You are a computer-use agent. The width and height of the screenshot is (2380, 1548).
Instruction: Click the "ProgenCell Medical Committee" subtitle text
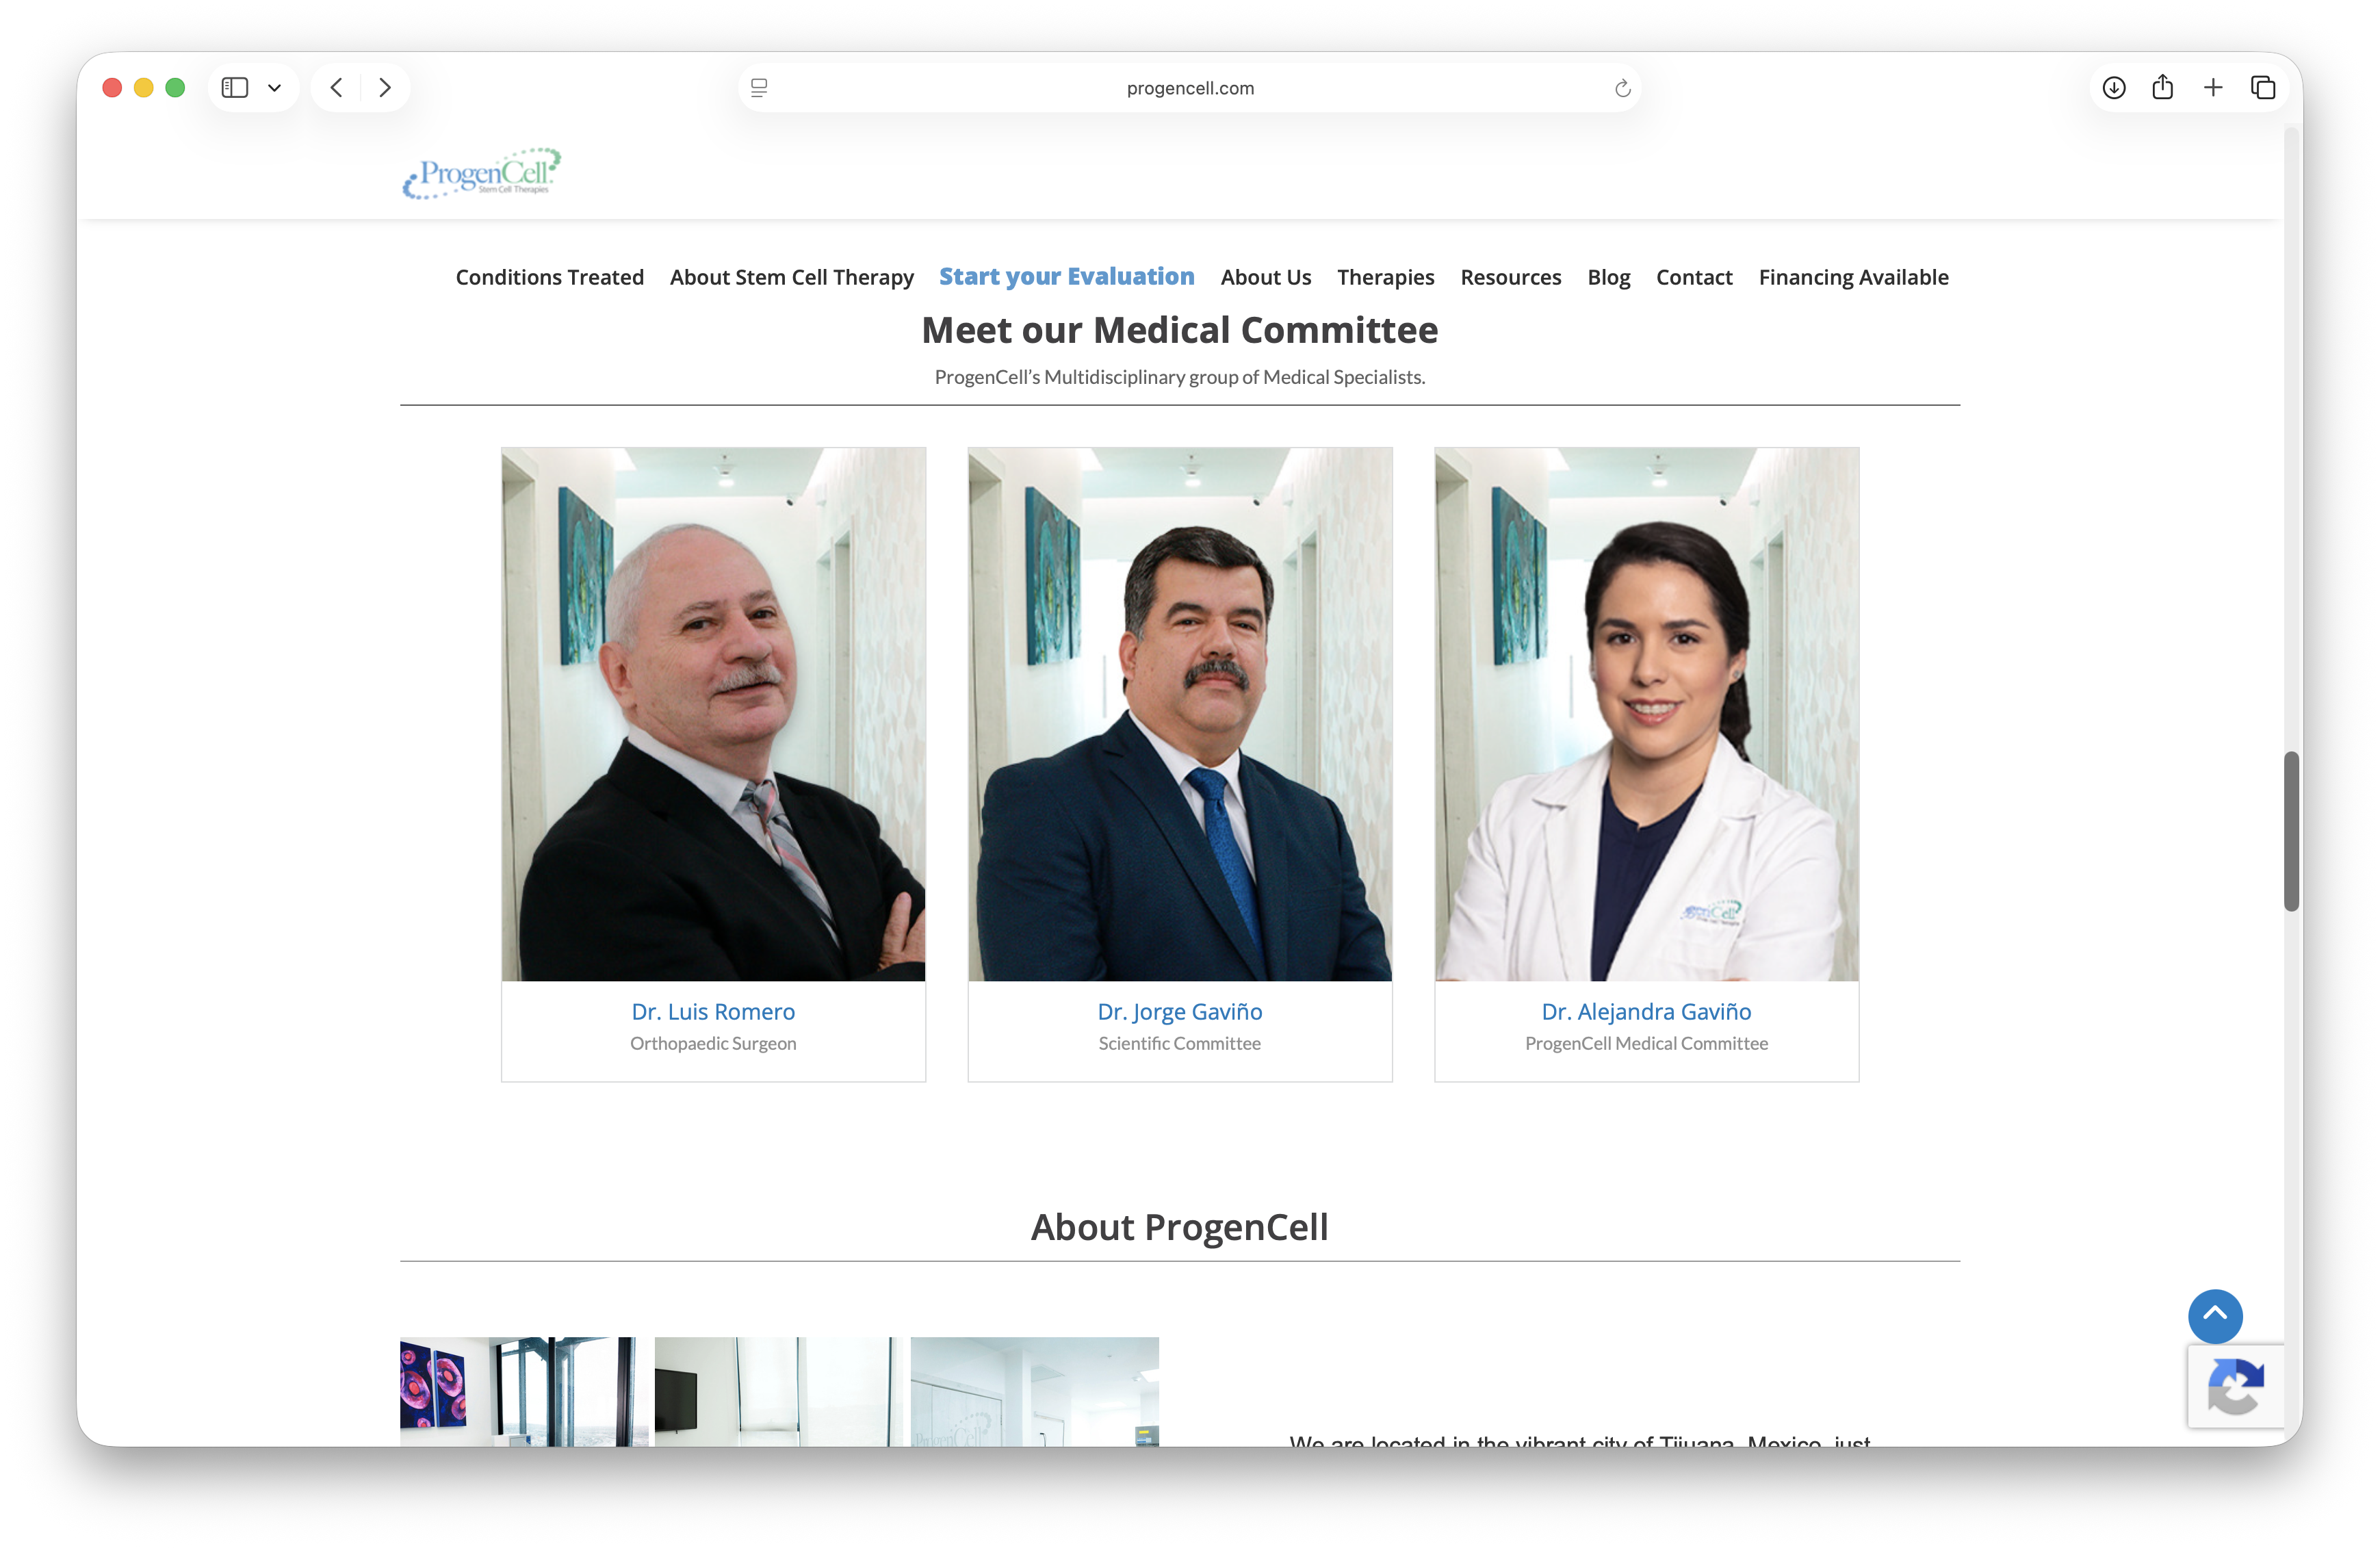(x=1647, y=1043)
